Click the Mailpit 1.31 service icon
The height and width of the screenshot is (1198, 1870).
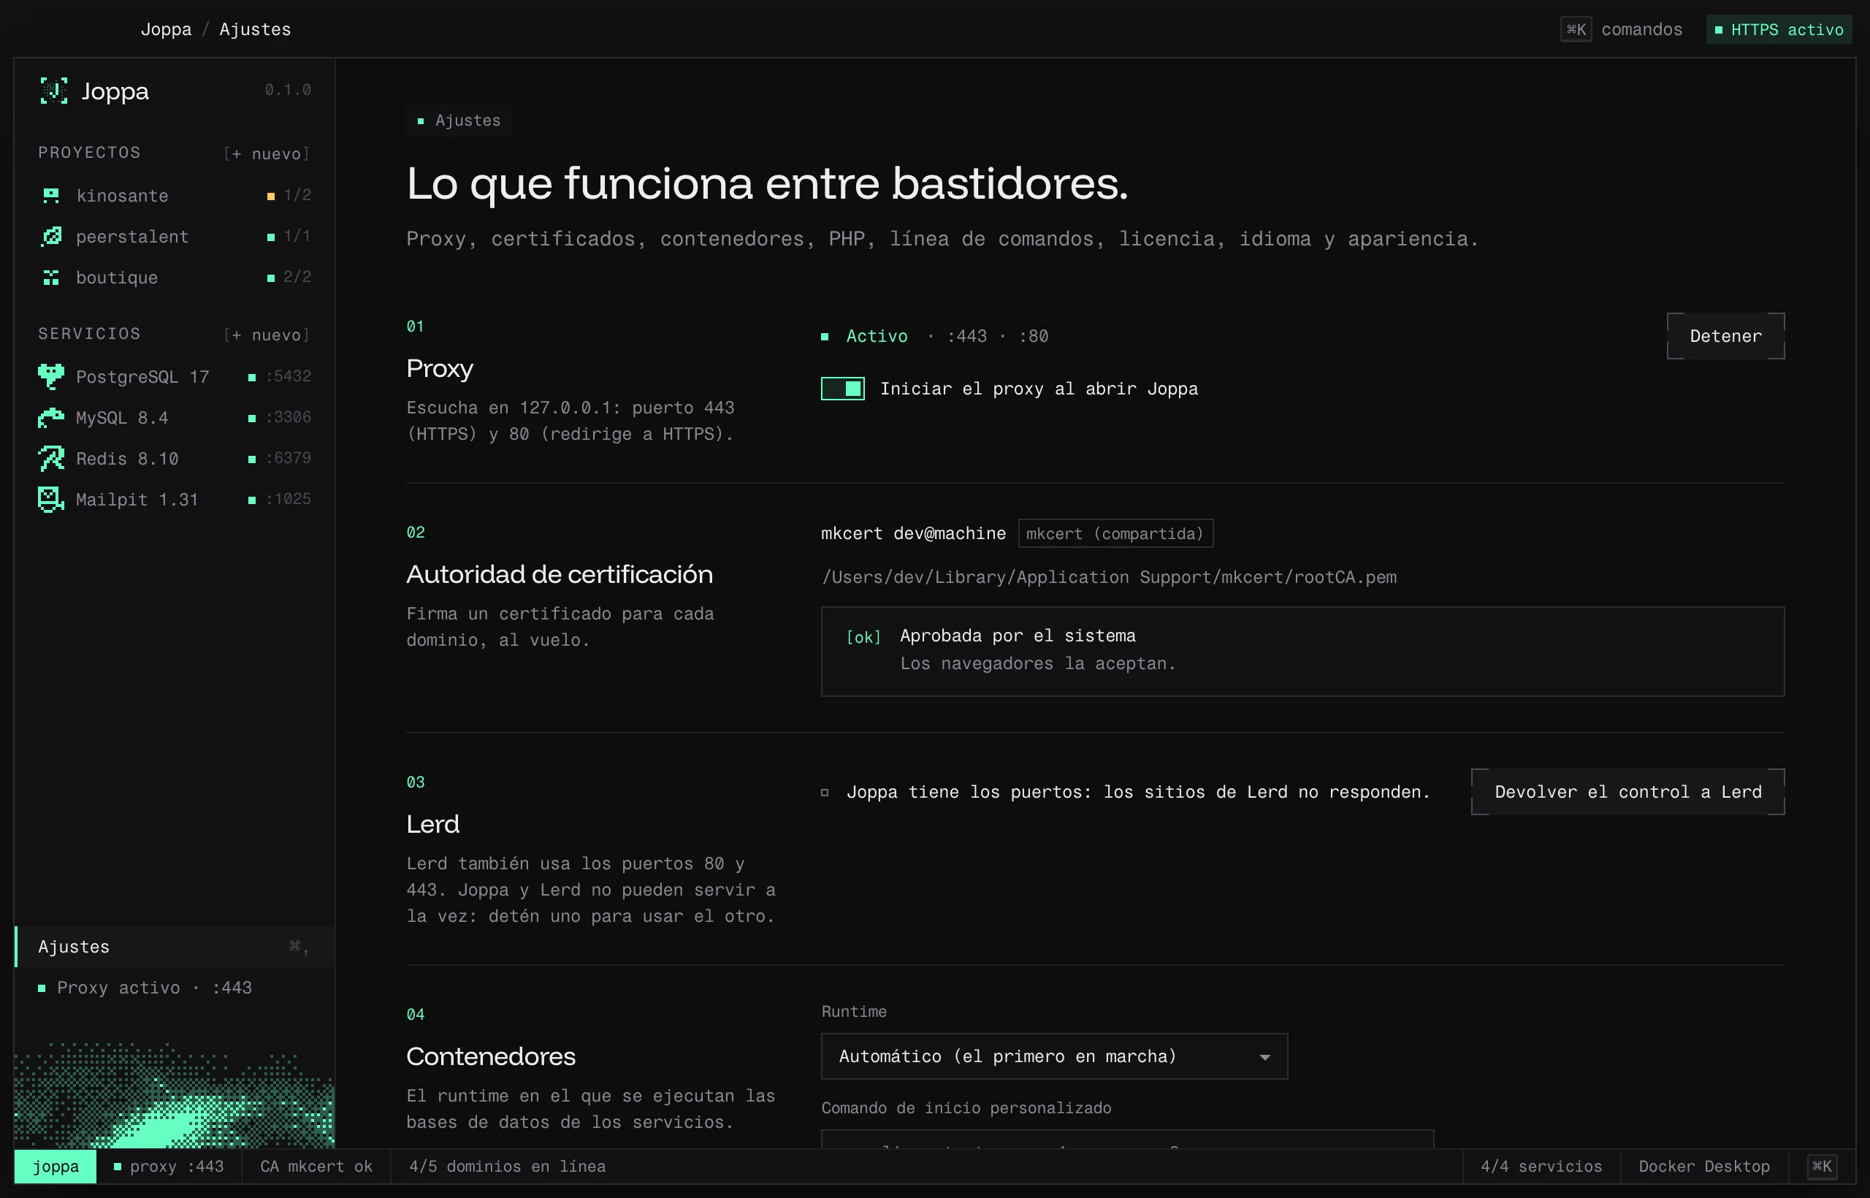(x=51, y=500)
